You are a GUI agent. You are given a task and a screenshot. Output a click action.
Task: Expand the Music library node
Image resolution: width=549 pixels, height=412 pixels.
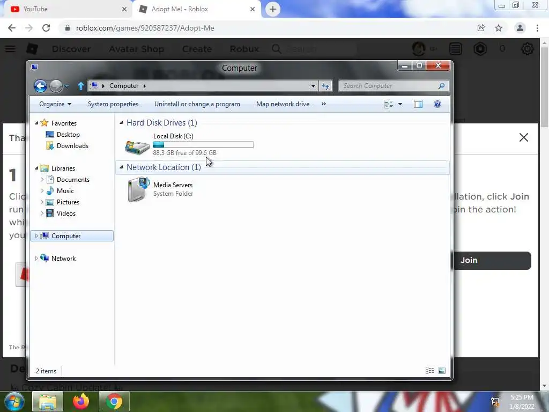(x=42, y=190)
